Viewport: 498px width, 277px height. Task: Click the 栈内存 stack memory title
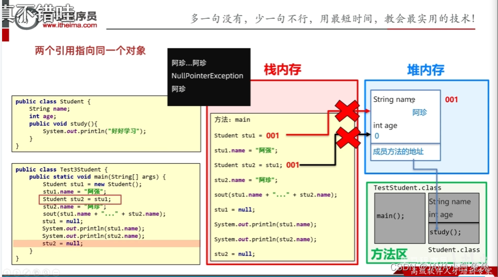pos(282,69)
